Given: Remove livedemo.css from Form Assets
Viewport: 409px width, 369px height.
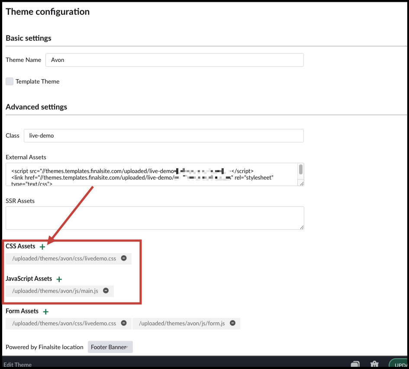Looking at the screenshot, I should (124, 323).
